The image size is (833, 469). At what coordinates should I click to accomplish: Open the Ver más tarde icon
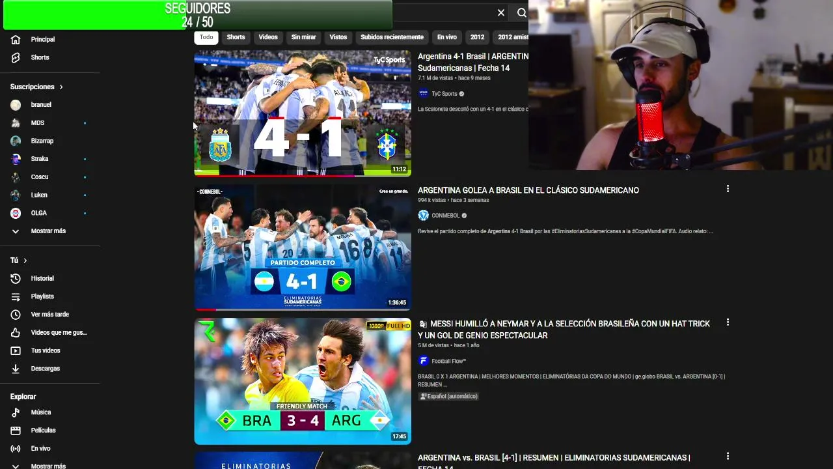click(16, 314)
